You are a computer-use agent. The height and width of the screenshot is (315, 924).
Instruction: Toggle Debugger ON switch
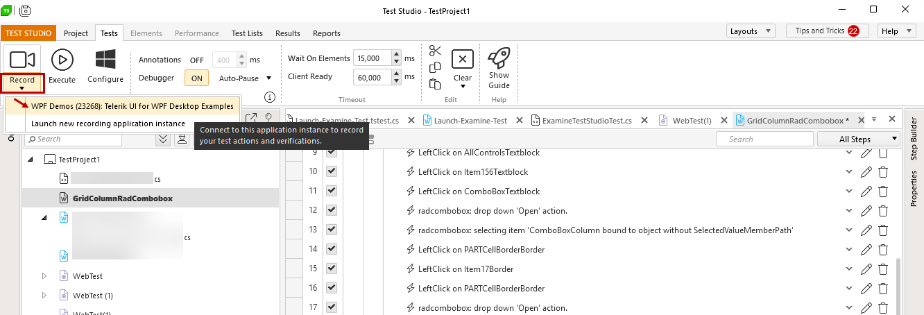197,78
